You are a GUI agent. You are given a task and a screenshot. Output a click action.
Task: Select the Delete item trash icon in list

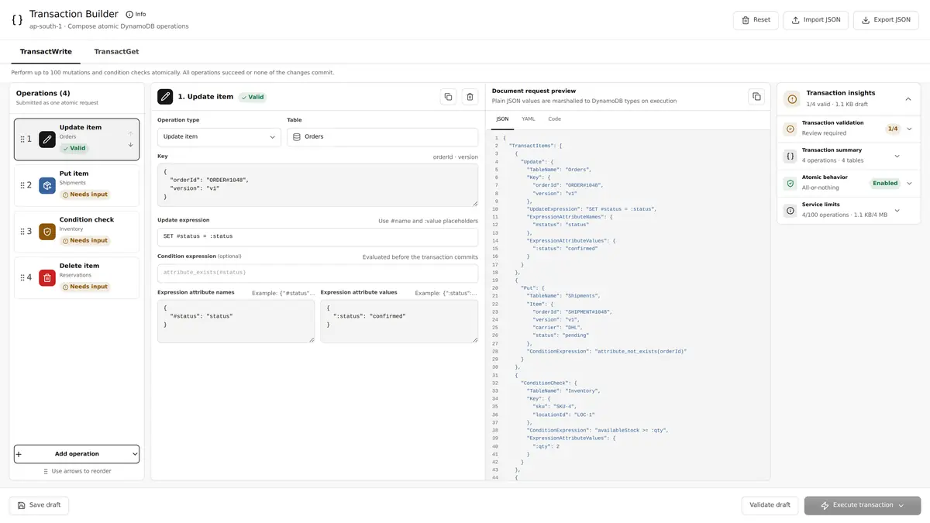coord(47,277)
